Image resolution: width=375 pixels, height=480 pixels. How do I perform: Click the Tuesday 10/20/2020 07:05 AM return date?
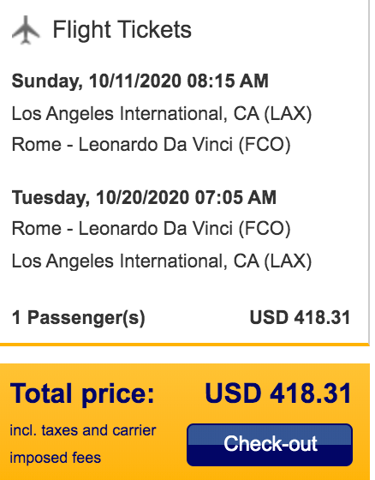tap(144, 197)
